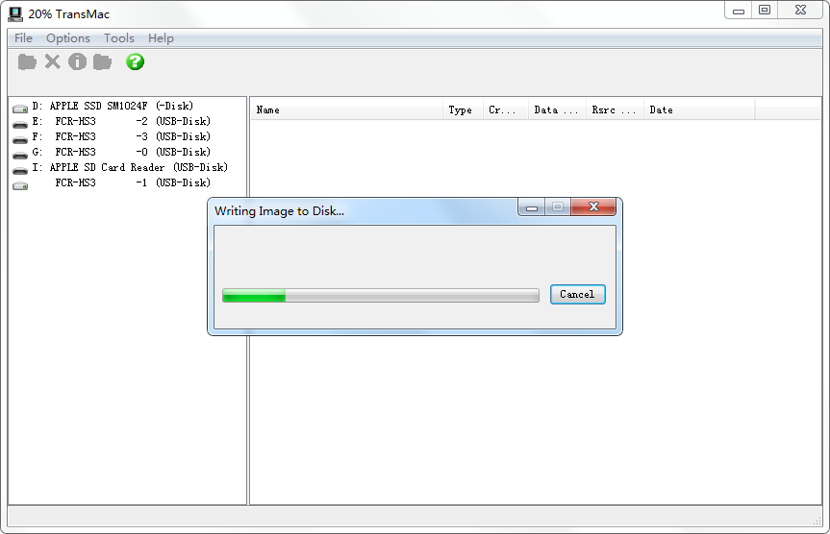Open the File menu
This screenshot has width=830, height=534.
tap(23, 38)
